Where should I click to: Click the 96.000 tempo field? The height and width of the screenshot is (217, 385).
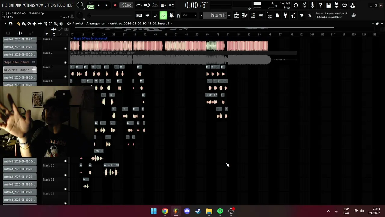coord(127,5)
